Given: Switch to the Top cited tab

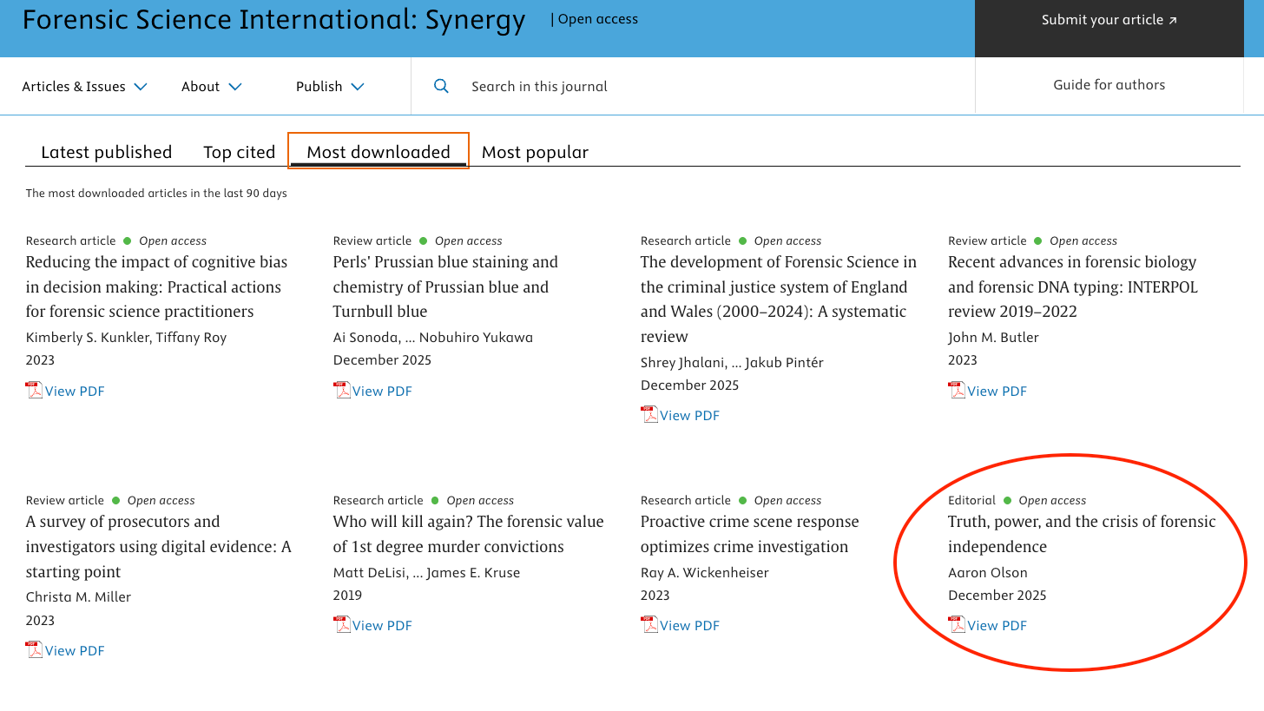Looking at the screenshot, I should (239, 152).
